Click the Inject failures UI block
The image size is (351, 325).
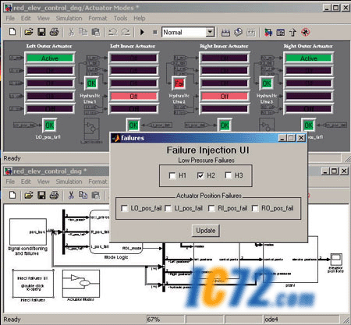33,284
